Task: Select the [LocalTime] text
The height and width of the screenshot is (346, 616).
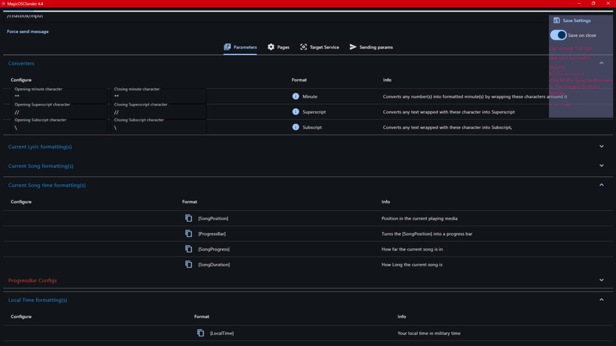Action: point(222,333)
